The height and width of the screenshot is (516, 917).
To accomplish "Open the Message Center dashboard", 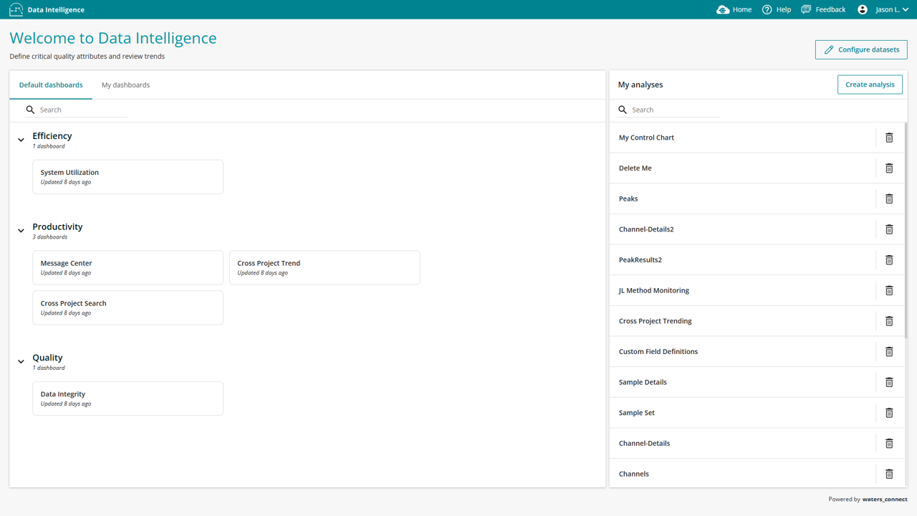I will (x=128, y=267).
